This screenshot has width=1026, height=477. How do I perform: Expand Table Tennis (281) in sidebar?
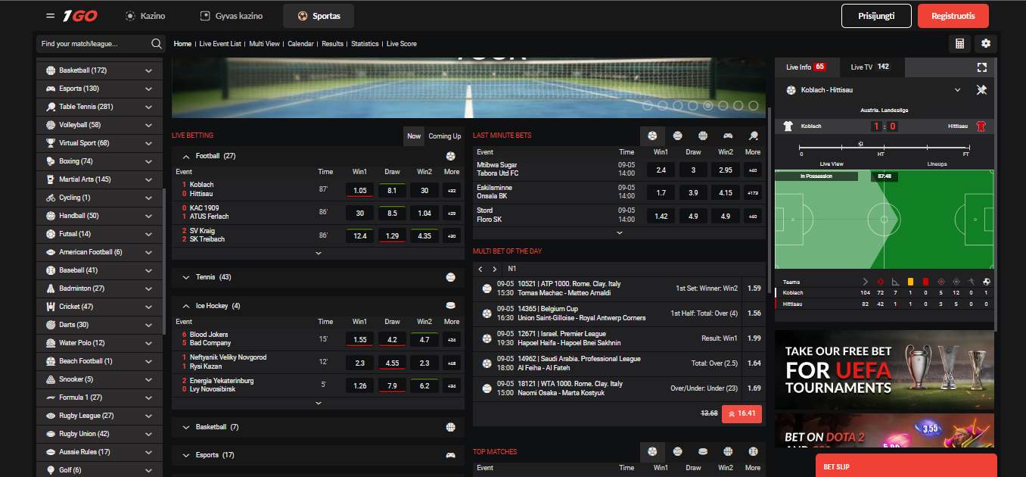tap(149, 107)
